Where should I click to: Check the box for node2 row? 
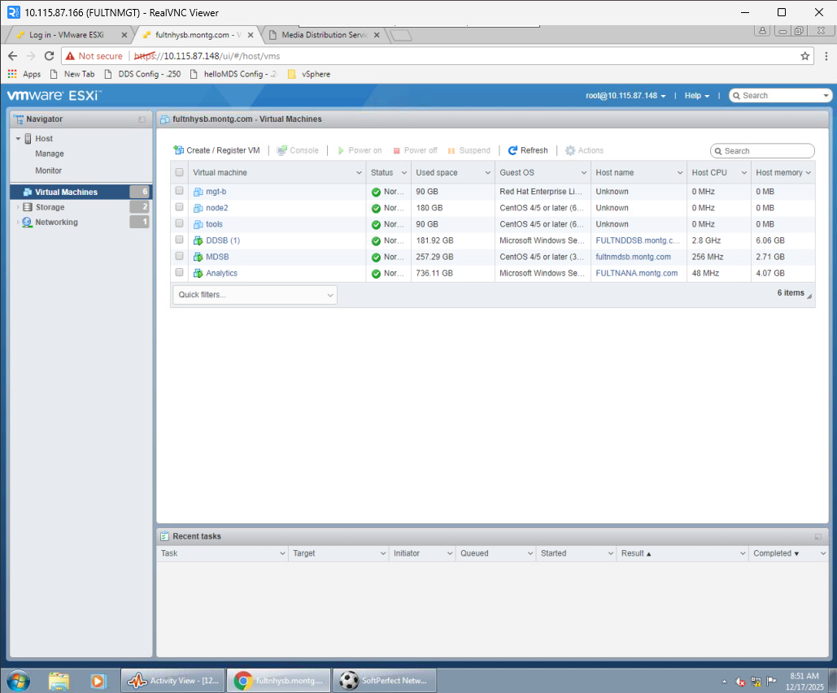pyautogui.click(x=179, y=207)
